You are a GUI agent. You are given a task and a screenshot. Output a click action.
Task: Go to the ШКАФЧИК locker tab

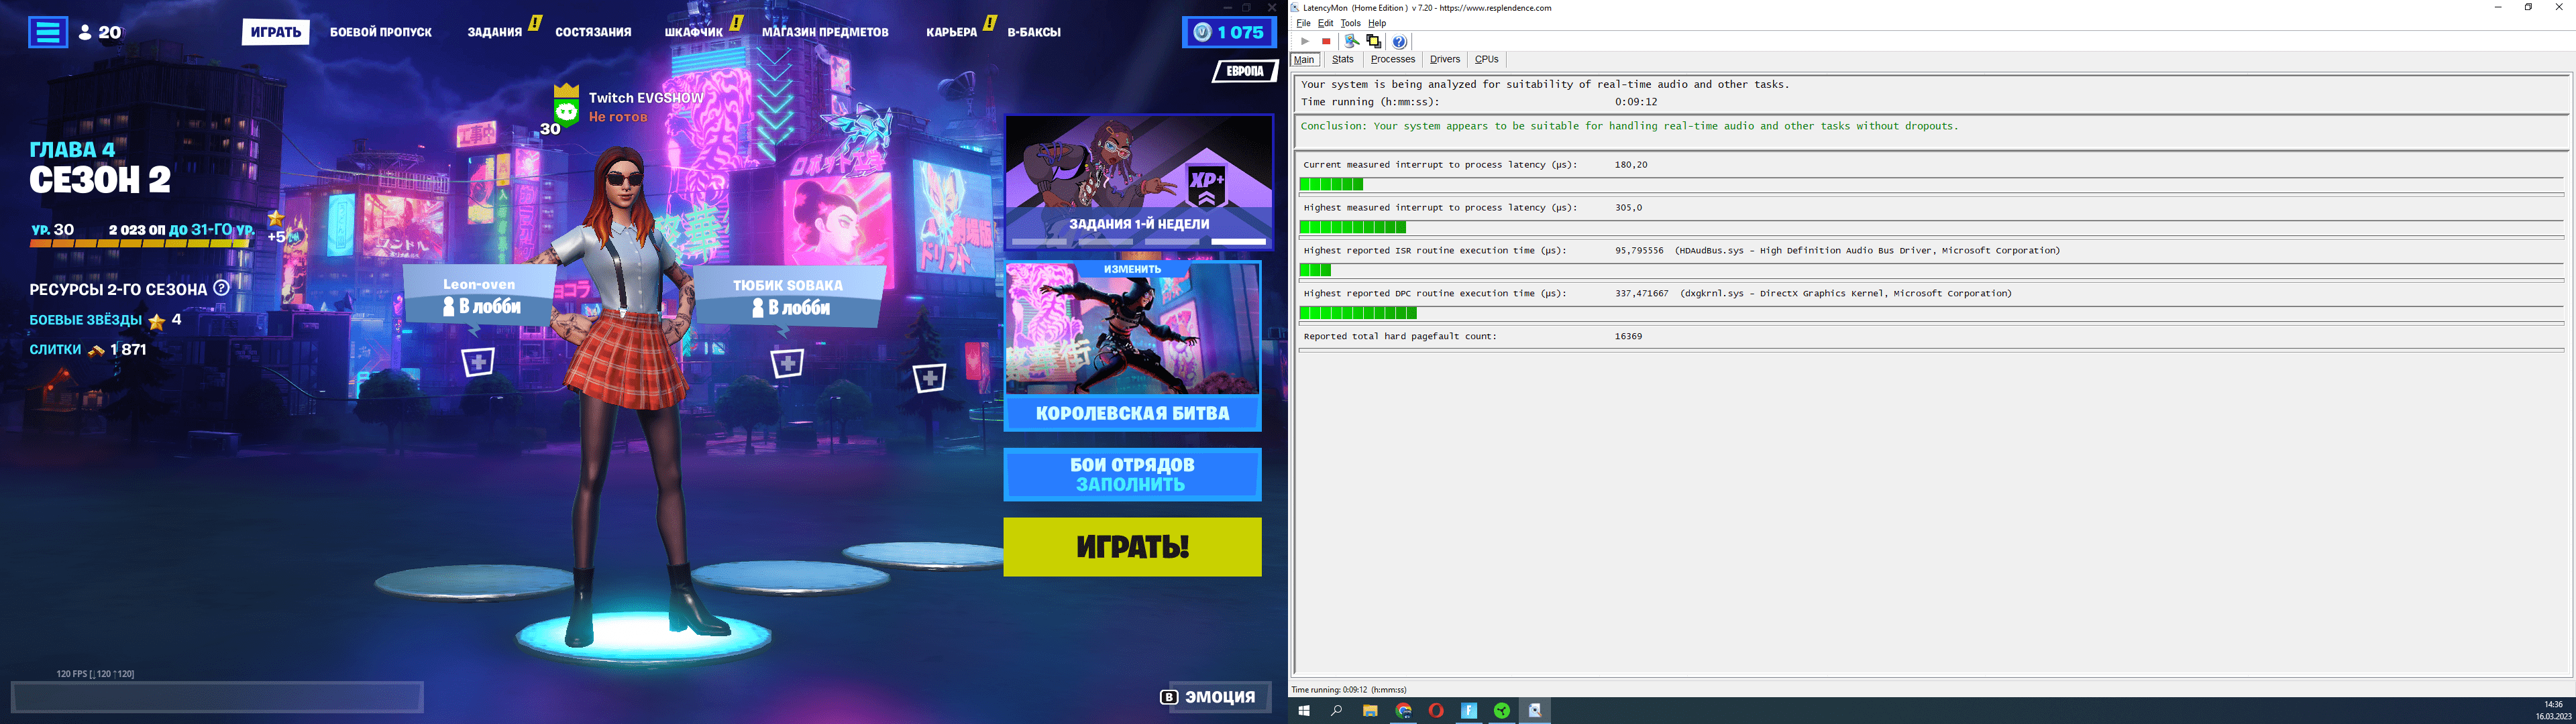click(x=693, y=32)
